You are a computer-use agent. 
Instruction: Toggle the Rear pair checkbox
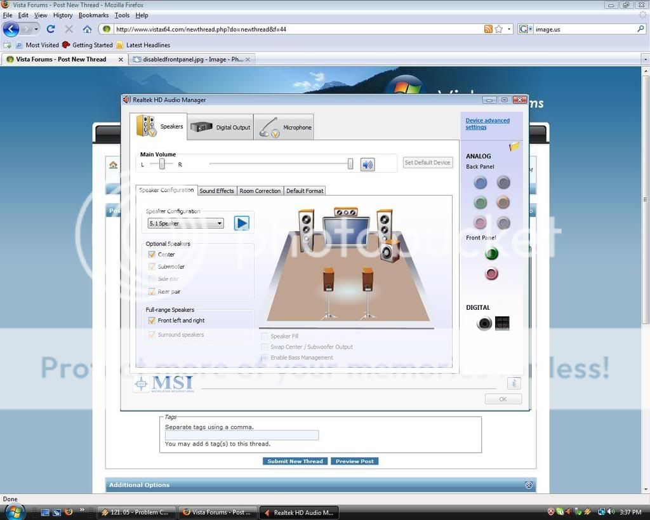pos(152,291)
